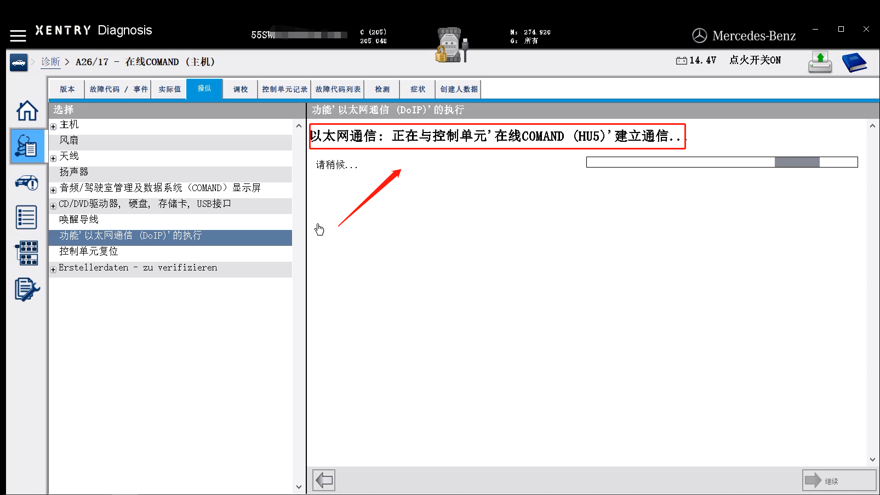Click the vehicle icon in breadcrumb
Viewport: 880px width, 495px height.
tap(19, 62)
